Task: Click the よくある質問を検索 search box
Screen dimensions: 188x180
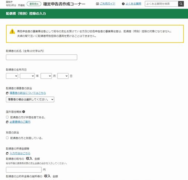Action: tap(162, 4)
